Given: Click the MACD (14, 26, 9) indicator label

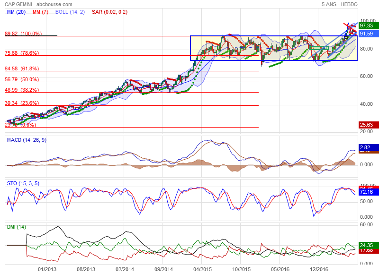Looking at the screenshot, I should (x=27, y=140).
